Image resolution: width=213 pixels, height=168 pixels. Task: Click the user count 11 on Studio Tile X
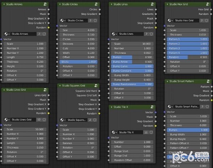146,132
